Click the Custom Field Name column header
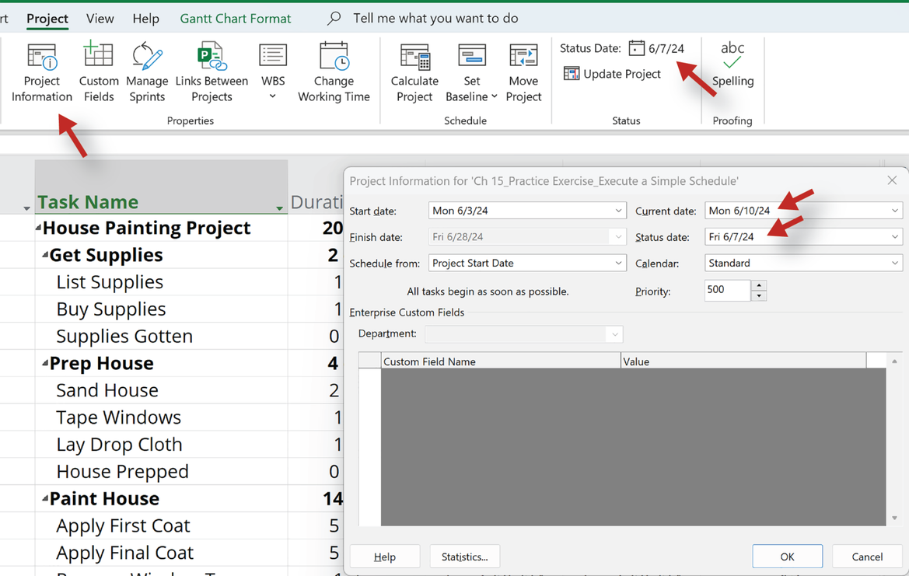 pyautogui.click(x=501, y=361)
